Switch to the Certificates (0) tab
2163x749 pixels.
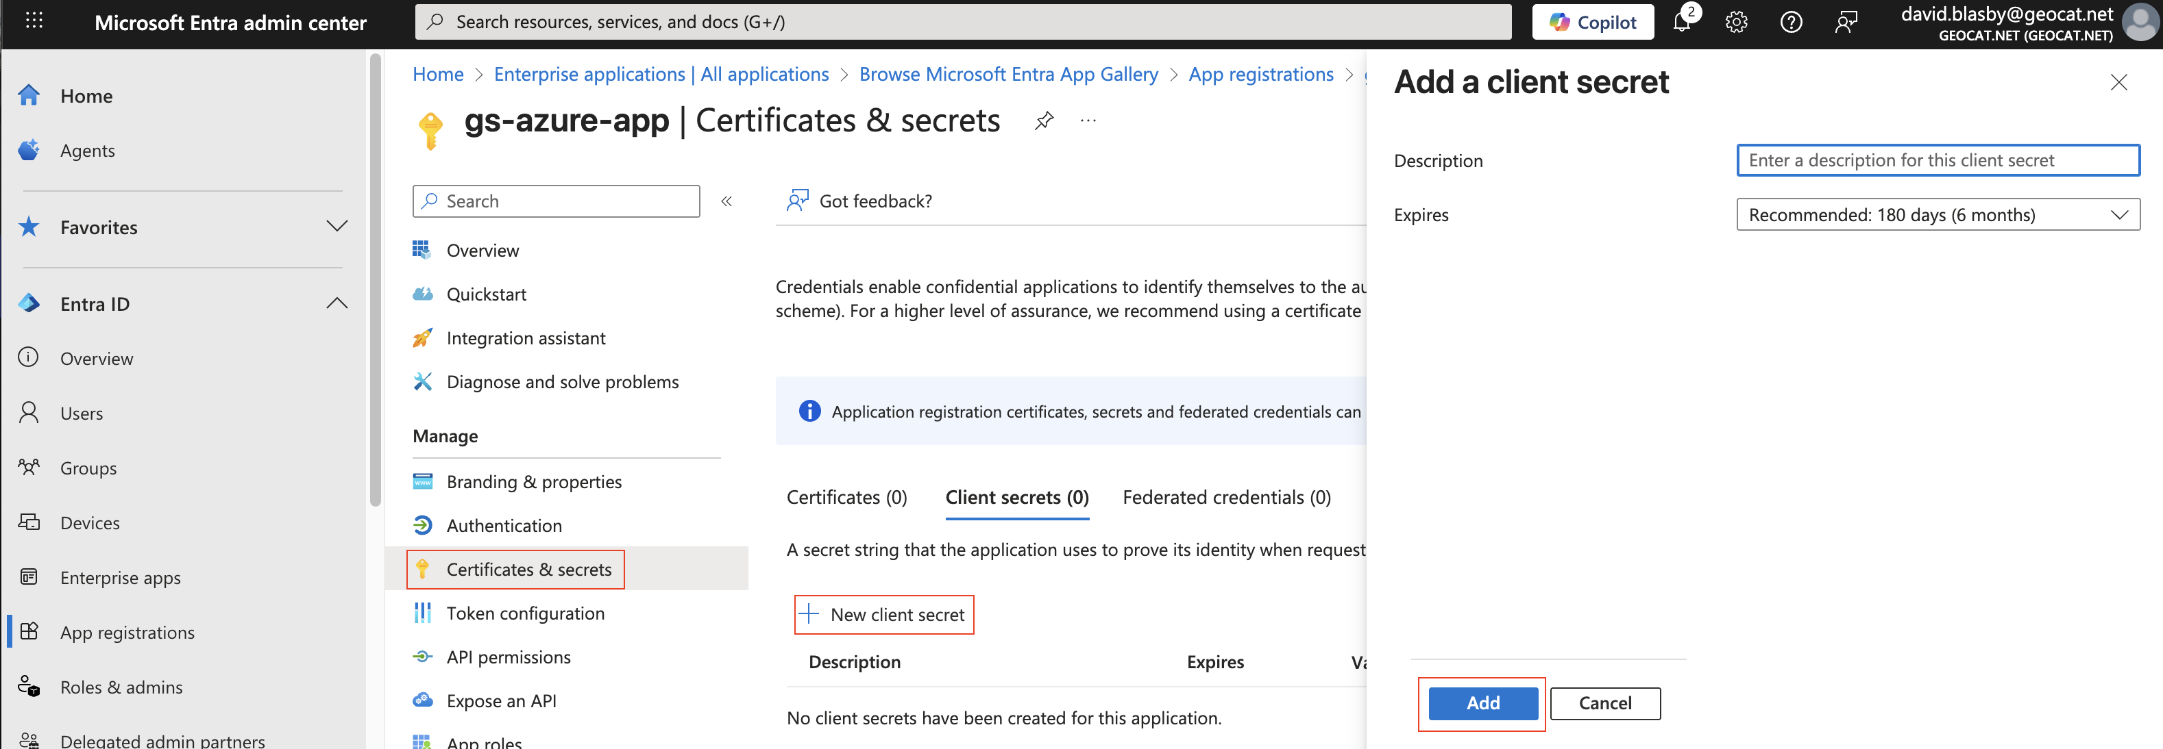point(846,497)
